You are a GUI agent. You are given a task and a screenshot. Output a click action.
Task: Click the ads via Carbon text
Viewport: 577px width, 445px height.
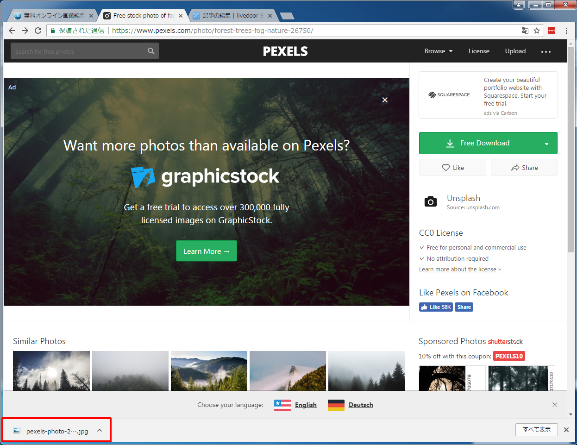click(501, 113)
